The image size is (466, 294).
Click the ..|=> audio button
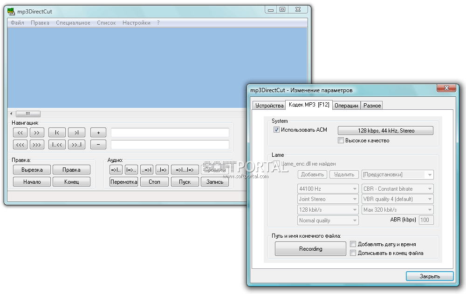coord(162,170)
